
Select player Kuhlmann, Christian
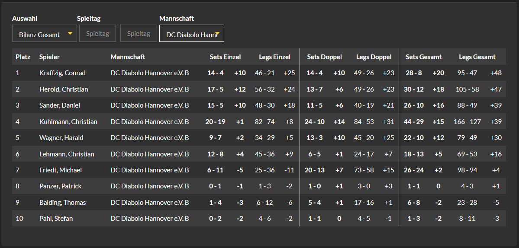[x=68, y=122]
